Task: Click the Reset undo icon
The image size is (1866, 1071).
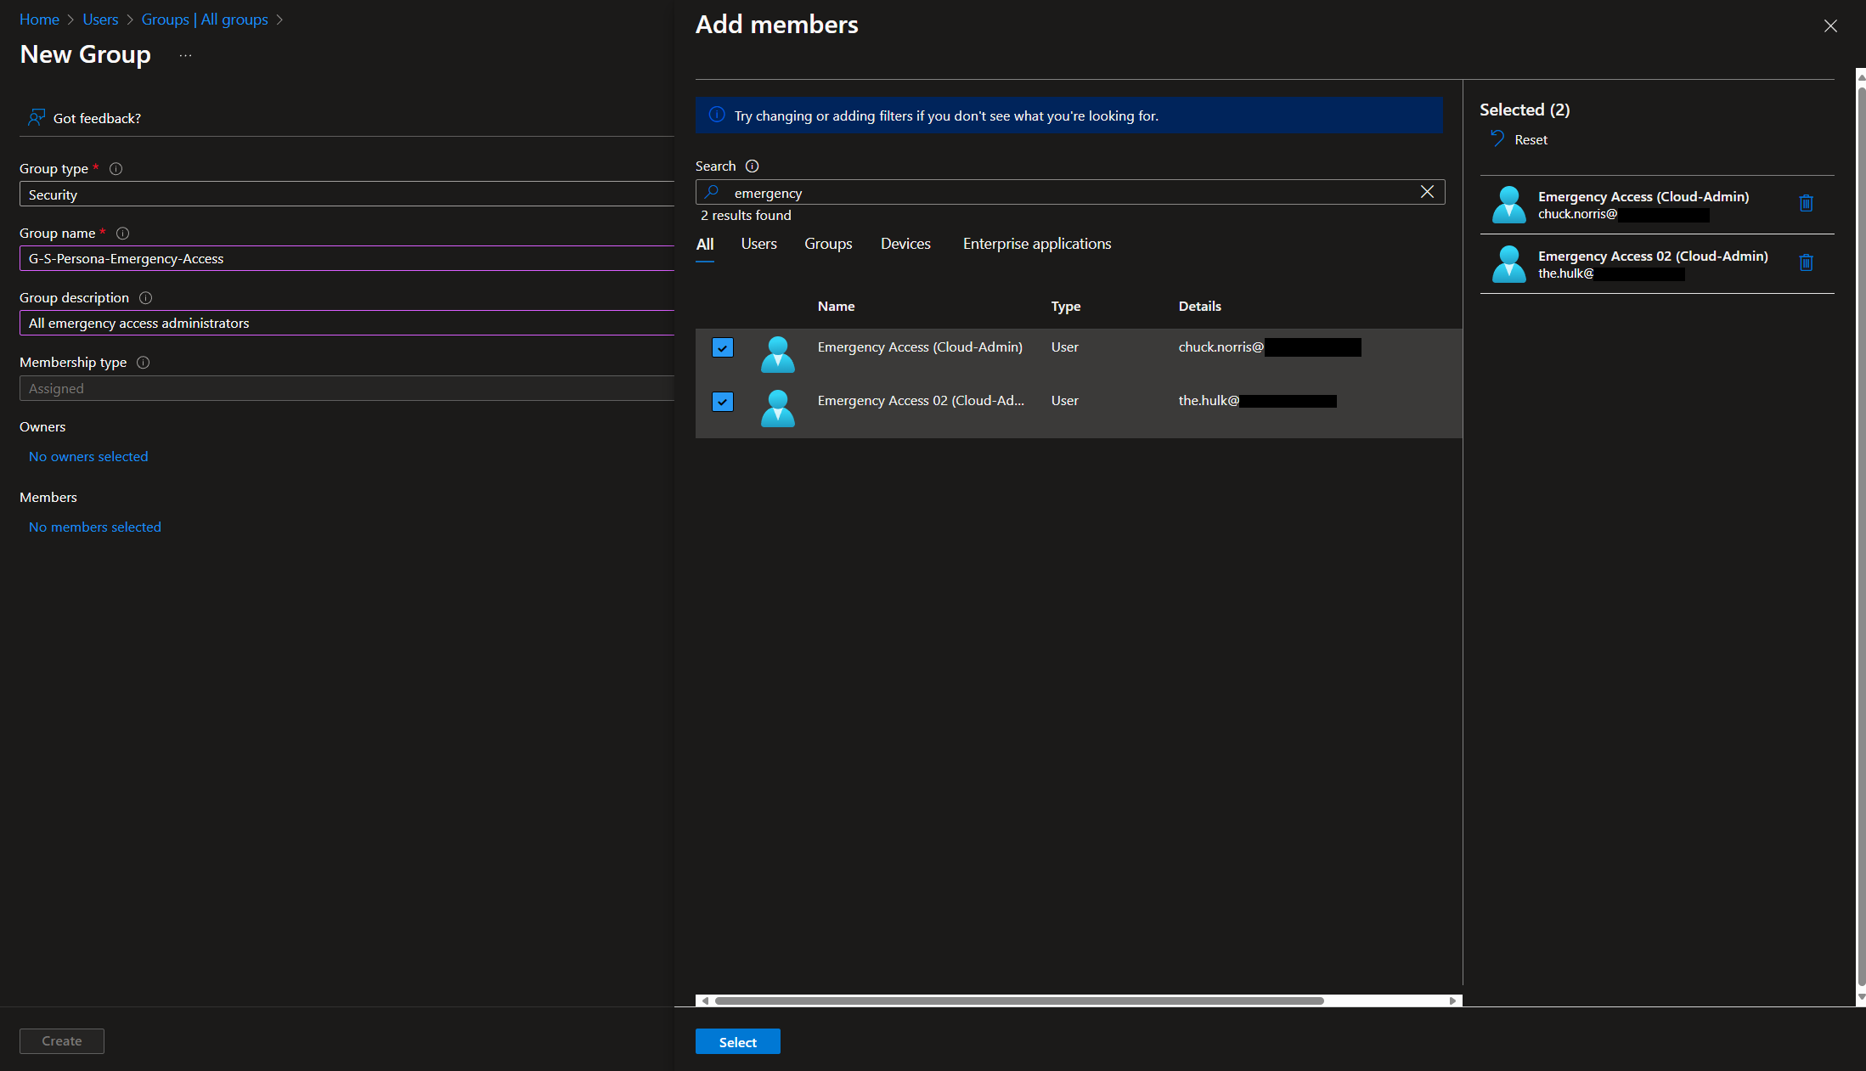Action: 1497,139
